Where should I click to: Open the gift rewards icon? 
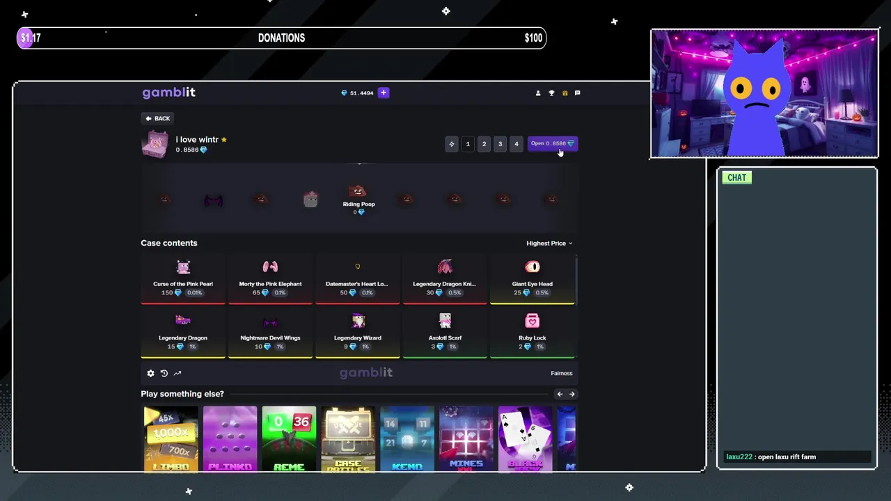(x=565, y=93)
